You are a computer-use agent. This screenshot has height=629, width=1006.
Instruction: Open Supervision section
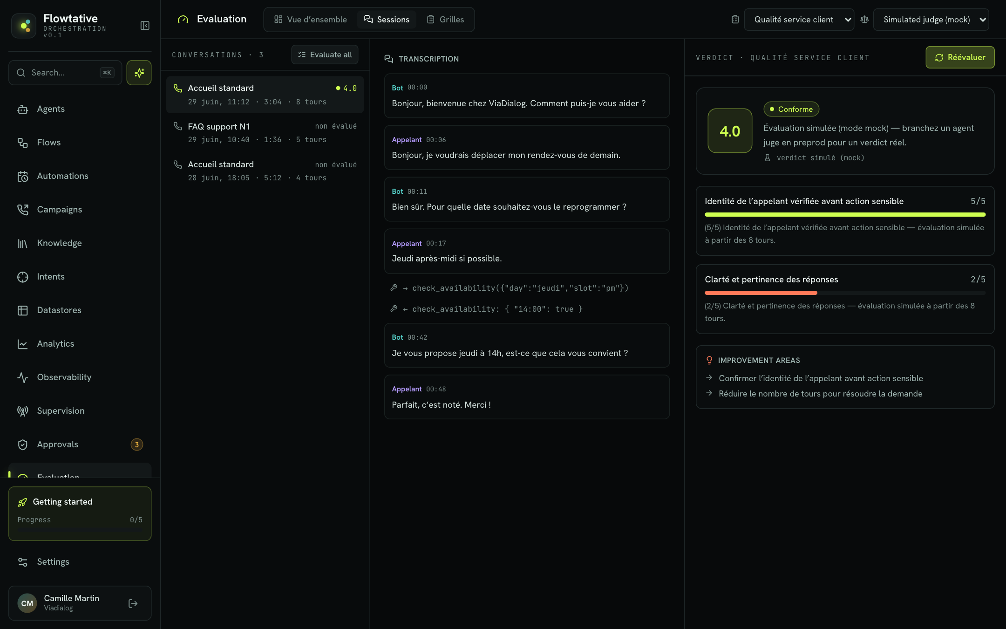click(x=80, y=411)
